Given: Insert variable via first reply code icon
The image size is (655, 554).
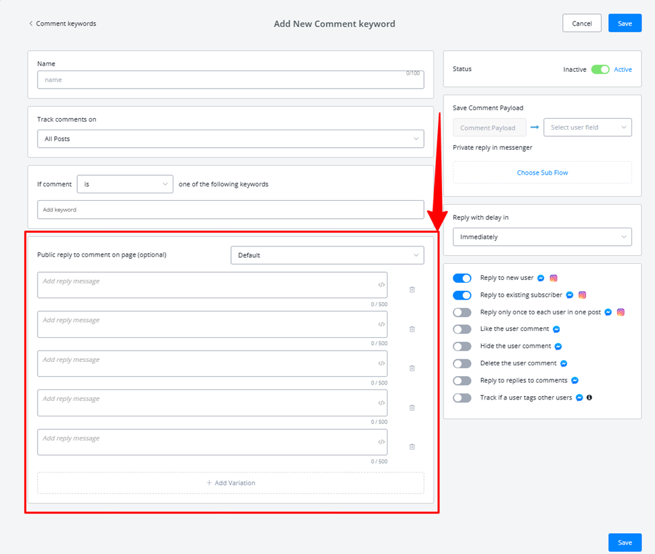Looking at the screenshot, I should coord(381,285).
